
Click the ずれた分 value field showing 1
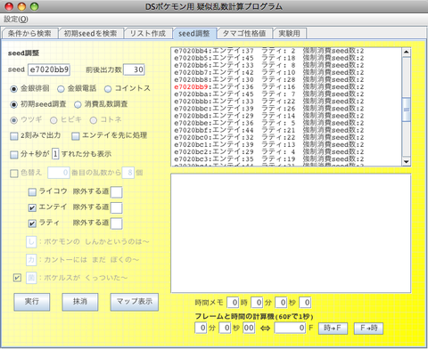tap(55, 154)
